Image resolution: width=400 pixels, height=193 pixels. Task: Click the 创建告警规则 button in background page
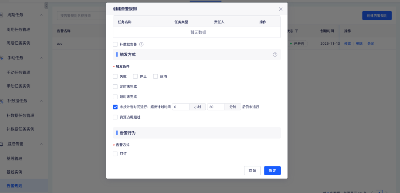(377, 16)
